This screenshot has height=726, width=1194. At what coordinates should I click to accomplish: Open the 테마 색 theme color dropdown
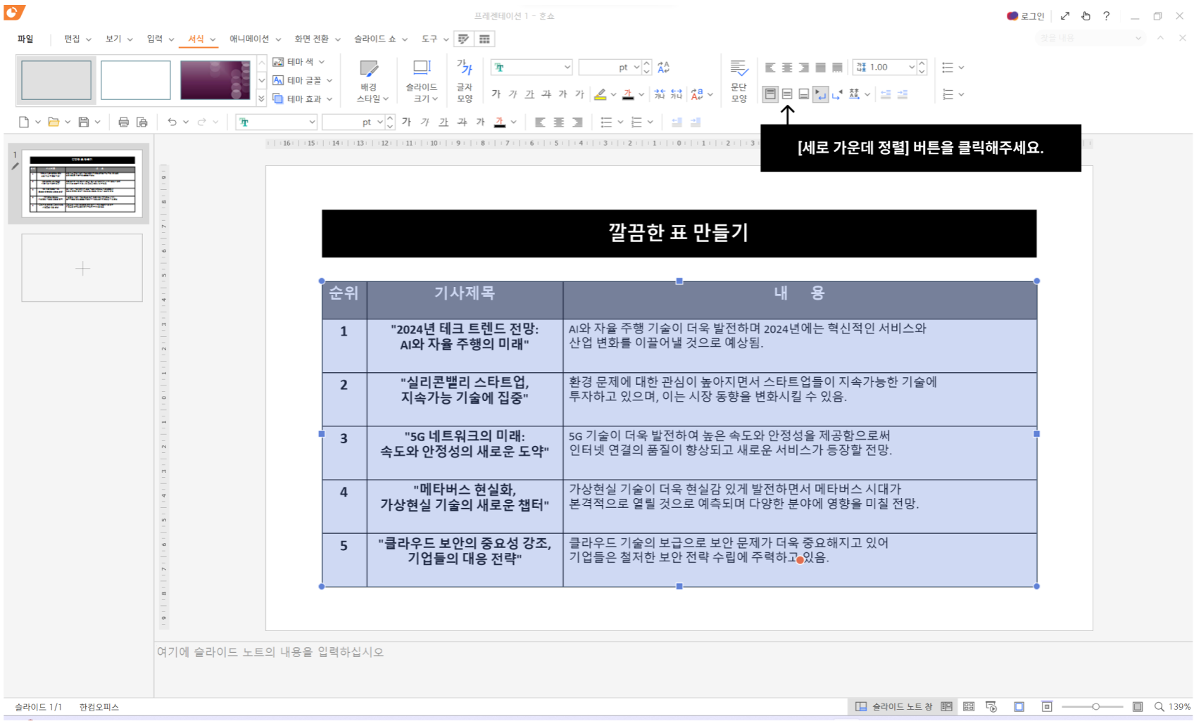[298, 62]
